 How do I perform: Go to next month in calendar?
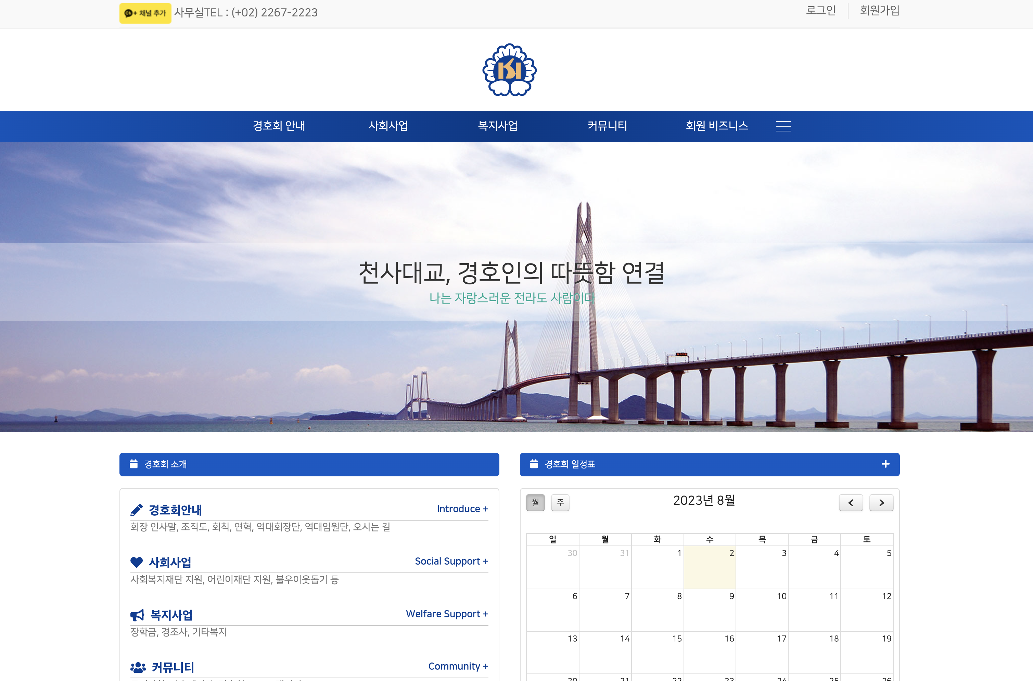click(x=881, y=502)
